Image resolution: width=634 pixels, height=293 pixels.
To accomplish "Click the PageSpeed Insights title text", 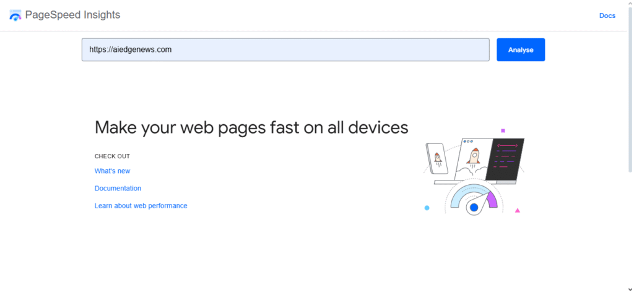I will point(72,15).
